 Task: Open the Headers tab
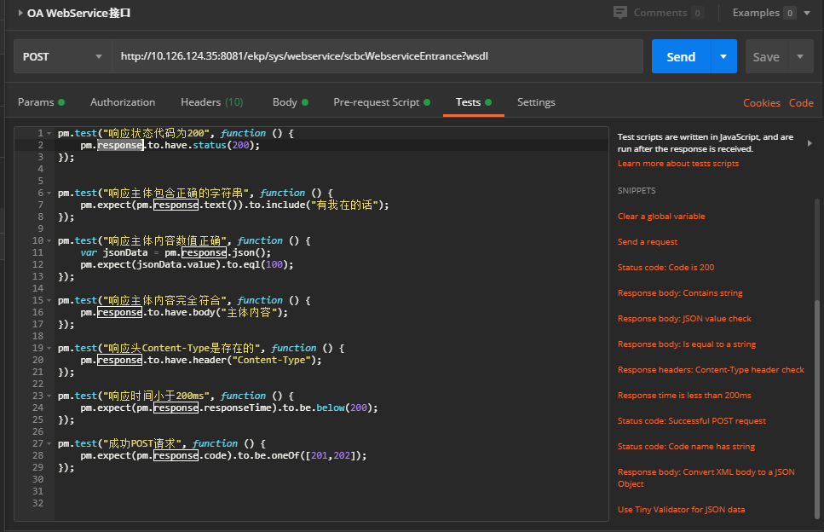(x=212, y=102)
